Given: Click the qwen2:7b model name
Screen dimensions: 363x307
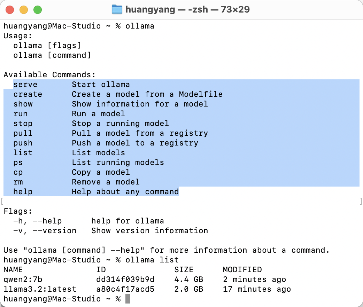Looking at the screenshot, I should point(23,280).
